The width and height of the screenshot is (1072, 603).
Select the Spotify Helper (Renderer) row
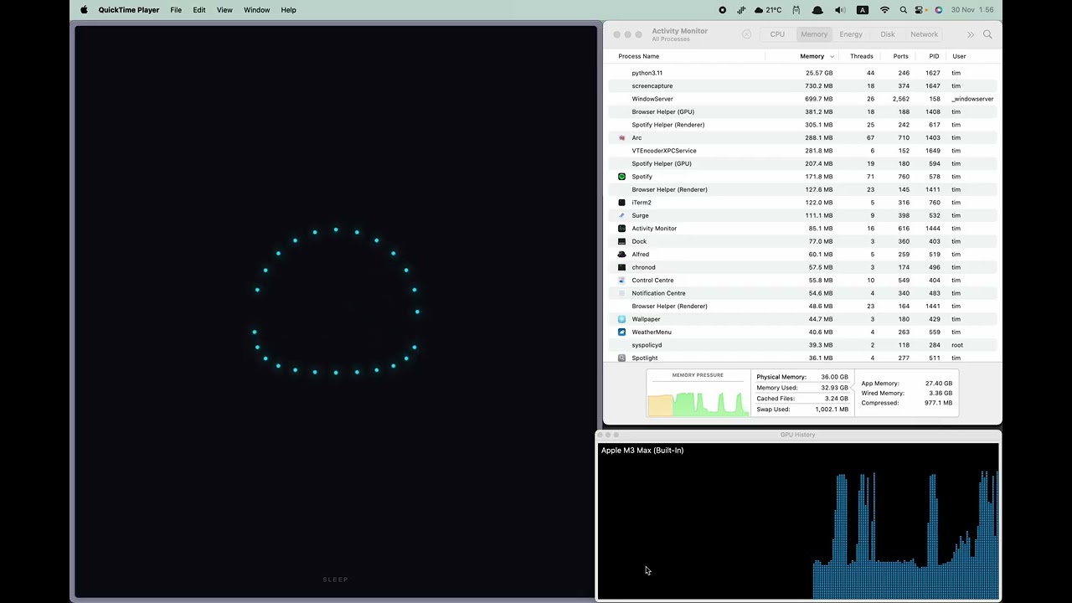click(802, 125)
